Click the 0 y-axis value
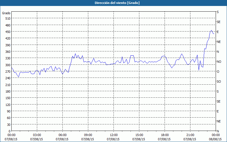227x142 pixels. click(x=10, y=131)
